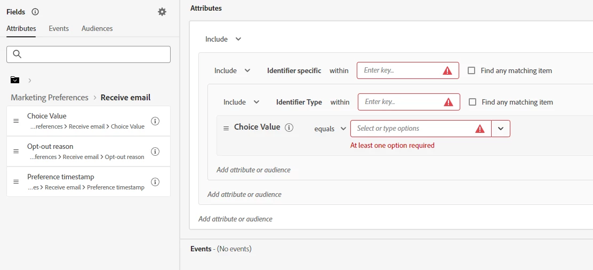This screenshot has width=593, height=270.
Task: Open the equals operator dropdown
Action: pos(331,129)
